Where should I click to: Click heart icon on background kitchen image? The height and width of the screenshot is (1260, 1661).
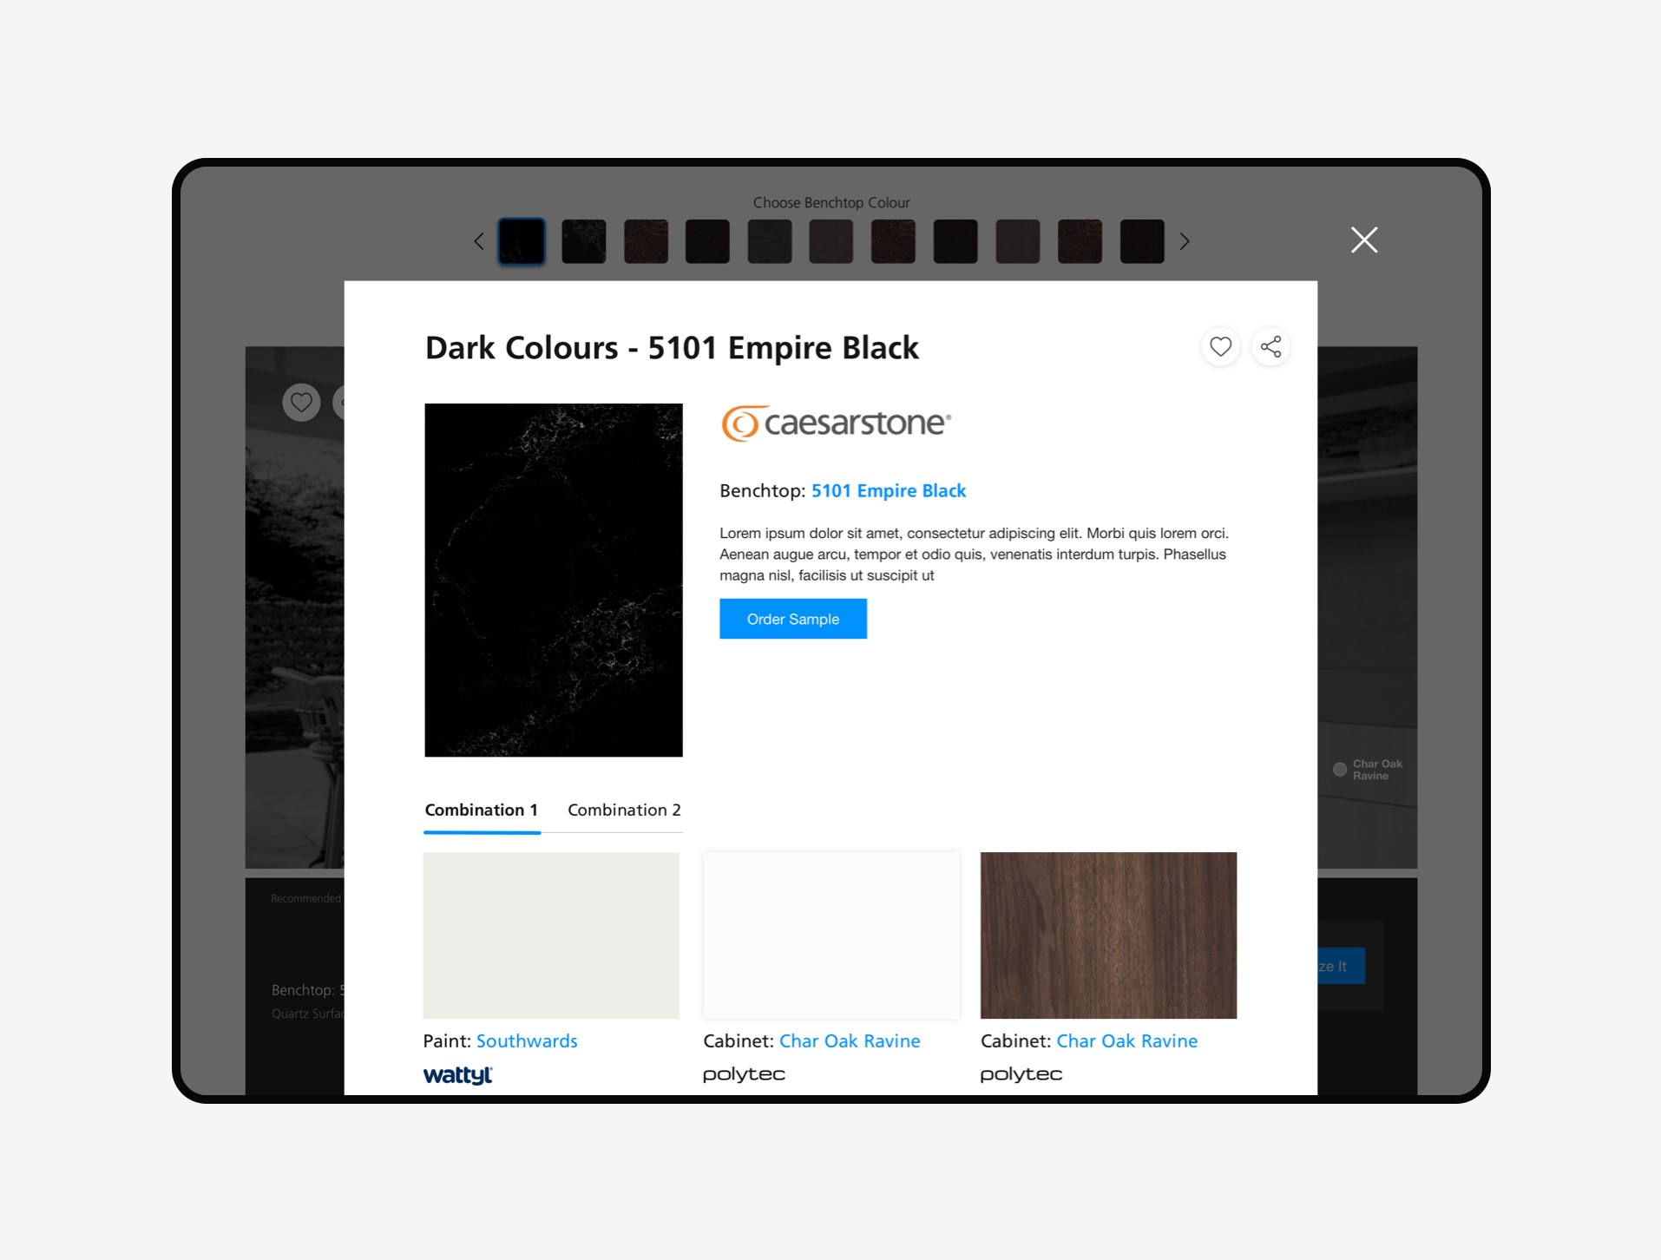pyautogui.click(x=301, y=403)
